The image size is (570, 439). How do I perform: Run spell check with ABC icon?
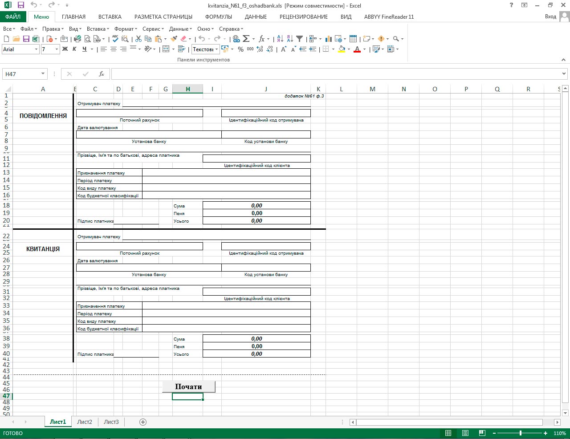coord(115,39)
